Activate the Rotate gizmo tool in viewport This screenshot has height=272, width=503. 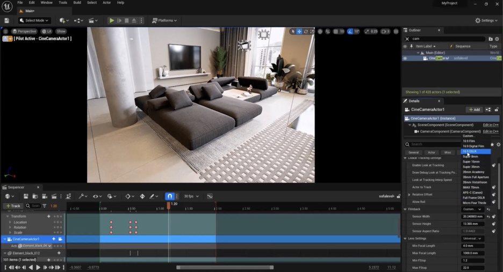tap(306, 32)
